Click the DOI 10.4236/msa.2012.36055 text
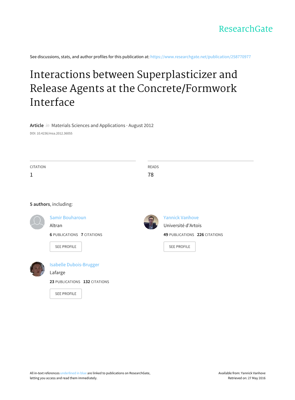The image size is (295, 400). pyautogui.click(x=51, y=133)
